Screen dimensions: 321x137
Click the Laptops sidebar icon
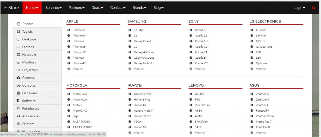click(18, 47)
